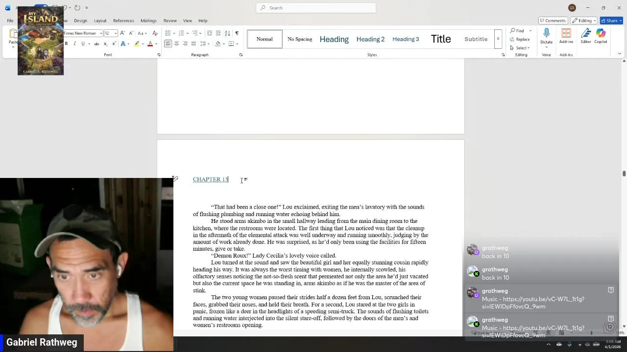Open the Help tab

[x=203, y=21]
